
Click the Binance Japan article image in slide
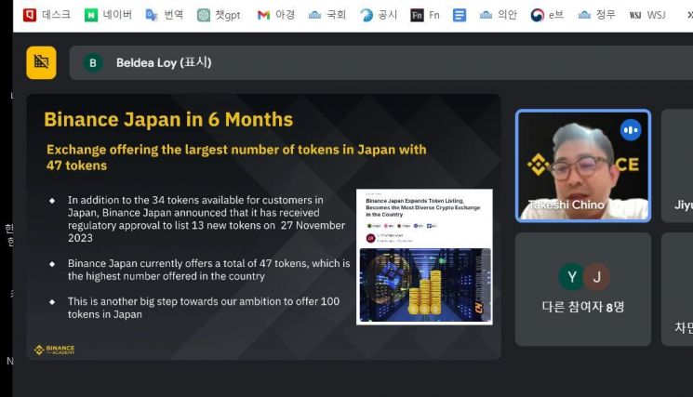click(423, 256)
